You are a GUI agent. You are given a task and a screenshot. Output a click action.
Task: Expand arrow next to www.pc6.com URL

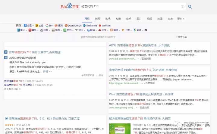[x=138, y=59]
